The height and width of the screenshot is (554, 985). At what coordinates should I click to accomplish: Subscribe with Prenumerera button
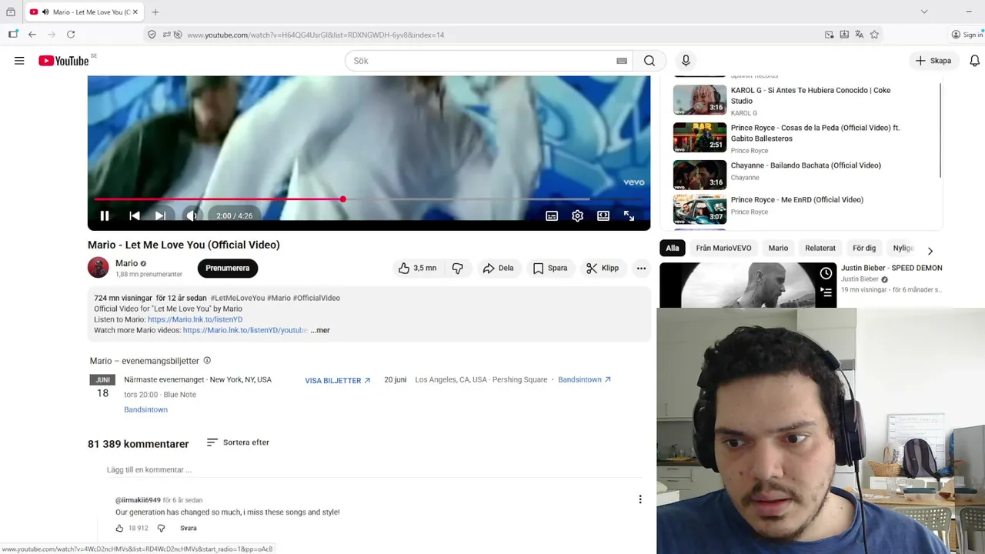(x=228, y=268)
